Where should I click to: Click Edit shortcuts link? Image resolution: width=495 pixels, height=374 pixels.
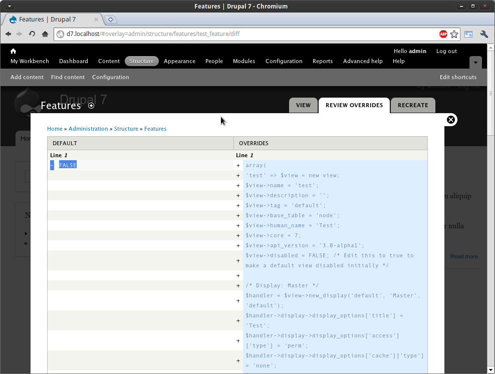coord(458,77)
